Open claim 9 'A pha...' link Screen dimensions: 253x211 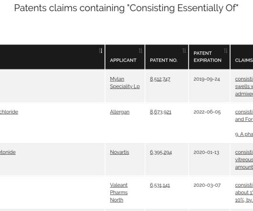(244, 134)
